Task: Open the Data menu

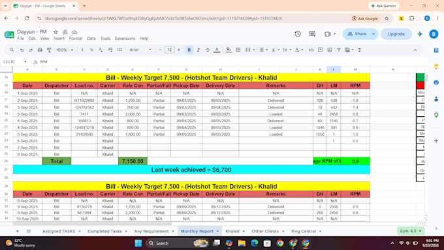Action: tap(91, 39)
